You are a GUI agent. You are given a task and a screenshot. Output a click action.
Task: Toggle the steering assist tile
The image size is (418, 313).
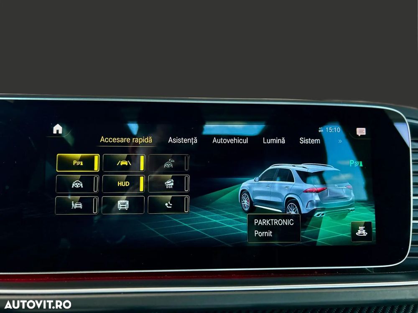pyautogui.click(x=169, y=163)
